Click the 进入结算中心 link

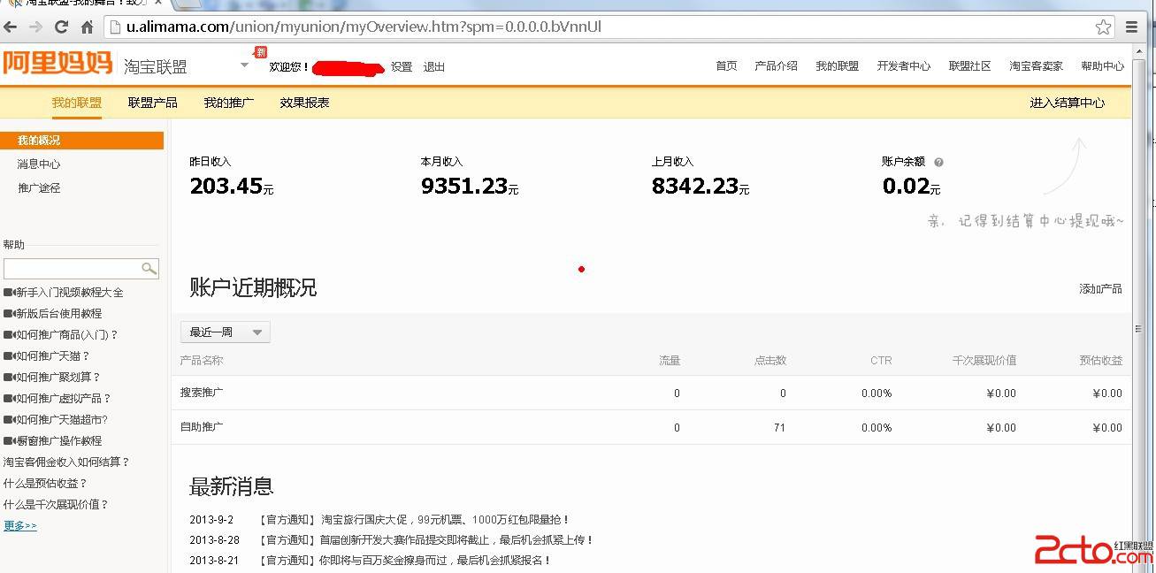click(x=1067, y=103)
